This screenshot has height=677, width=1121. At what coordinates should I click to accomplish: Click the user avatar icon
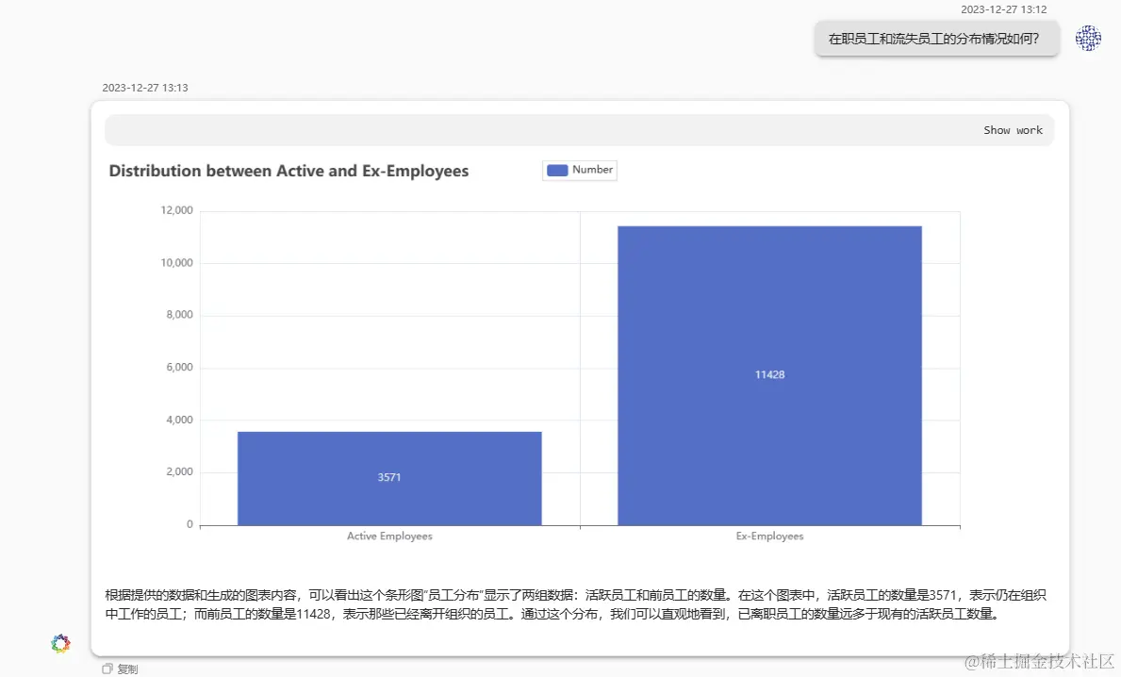coord(1088,38)
